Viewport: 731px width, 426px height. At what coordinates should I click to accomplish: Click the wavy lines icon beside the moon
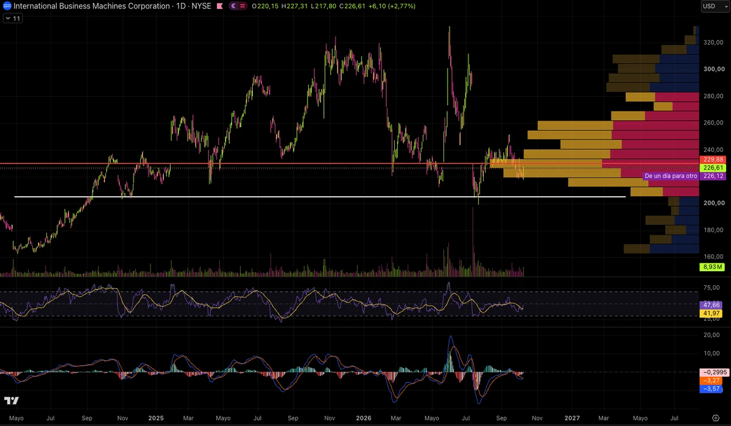click(x=242, y=6)
